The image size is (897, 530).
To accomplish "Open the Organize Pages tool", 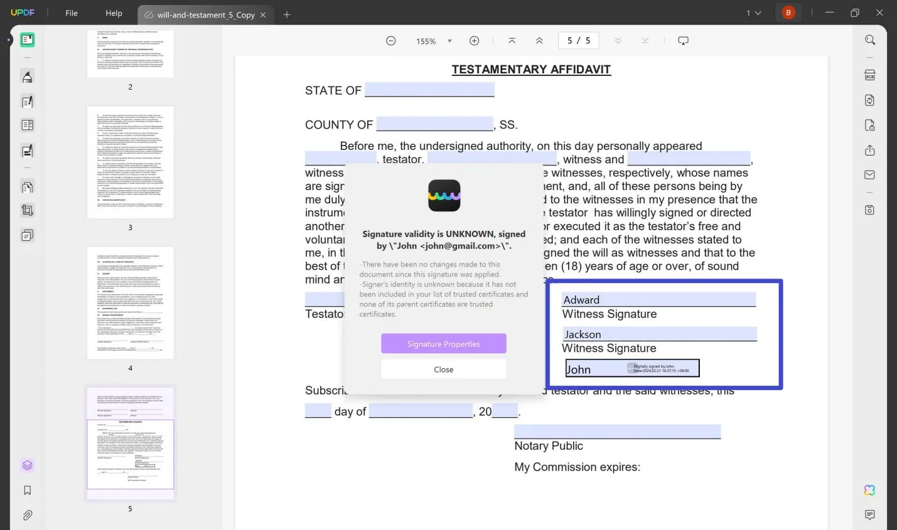I will pyautogui.click(x=27, y=187).
